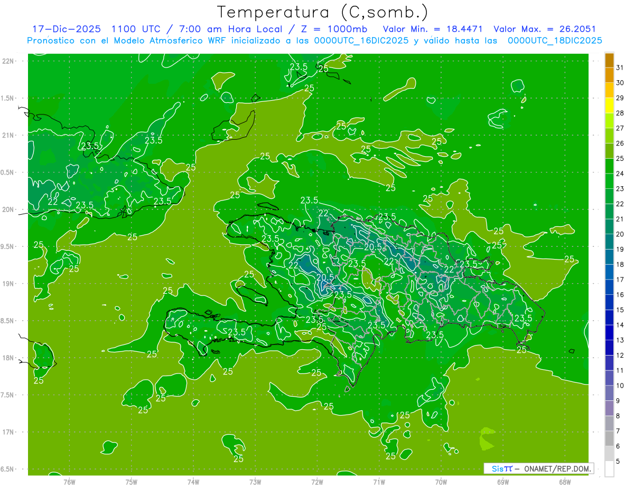Screen dimensions: 634x489
Task: Select valid-until time "0000UTC_18DIC2025"
Action: (x=555, y=41)
